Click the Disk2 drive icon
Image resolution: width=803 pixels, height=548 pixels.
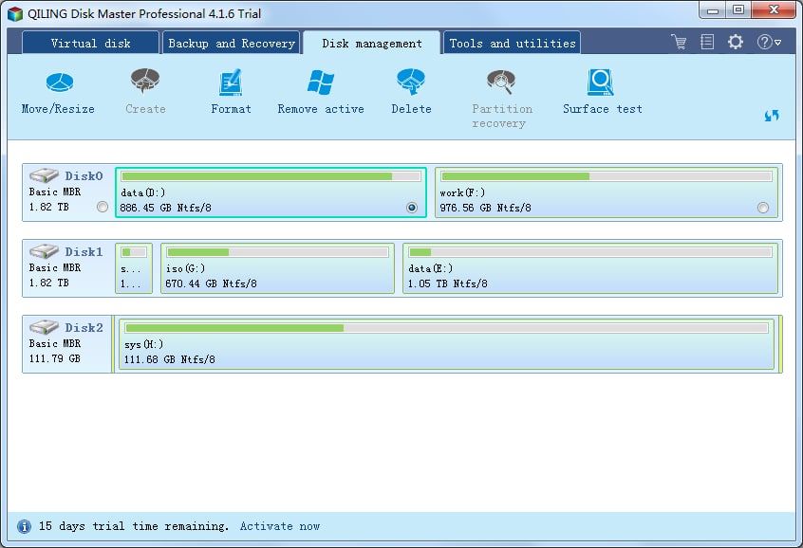[x=44, y=327]
